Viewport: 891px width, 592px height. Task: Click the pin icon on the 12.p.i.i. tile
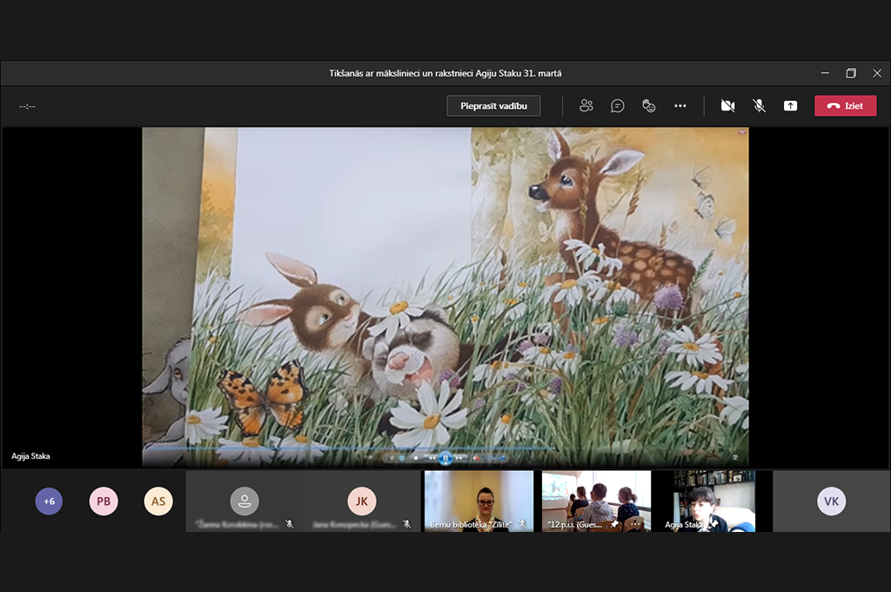coord(615,524)
